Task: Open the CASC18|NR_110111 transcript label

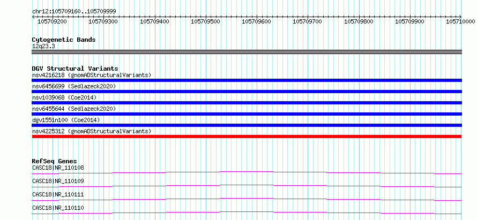Action: click(x=58, y=194)
